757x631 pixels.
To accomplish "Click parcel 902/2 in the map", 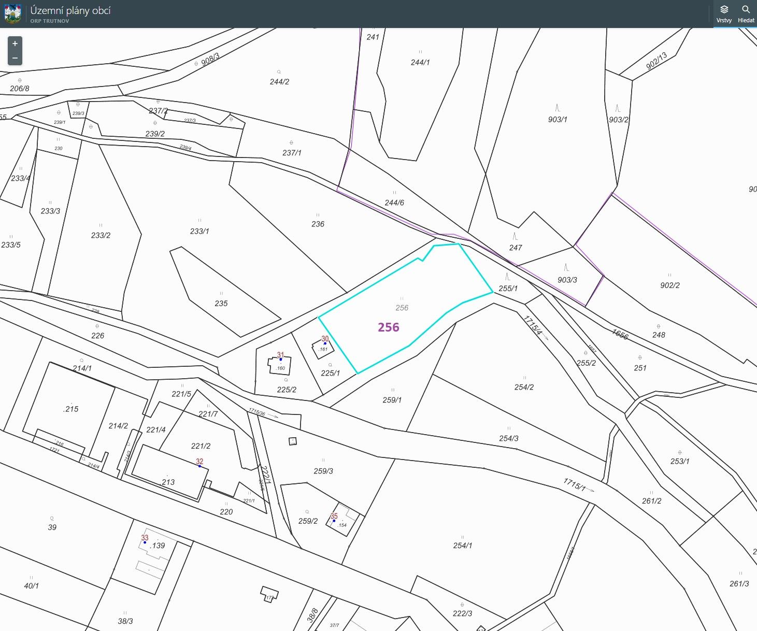I will tap(669, 285).
